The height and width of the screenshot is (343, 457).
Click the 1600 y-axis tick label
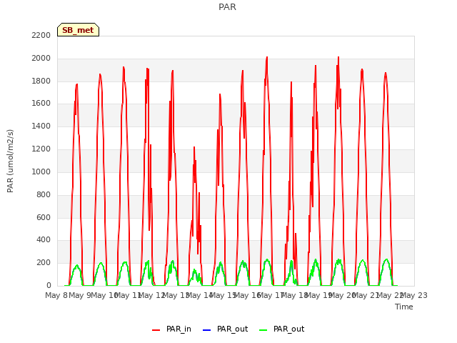pyautogui.click(x=41, y=104)
